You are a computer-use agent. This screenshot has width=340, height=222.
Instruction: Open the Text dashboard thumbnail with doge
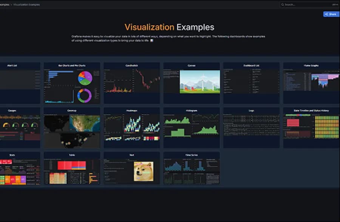[132, 168]
